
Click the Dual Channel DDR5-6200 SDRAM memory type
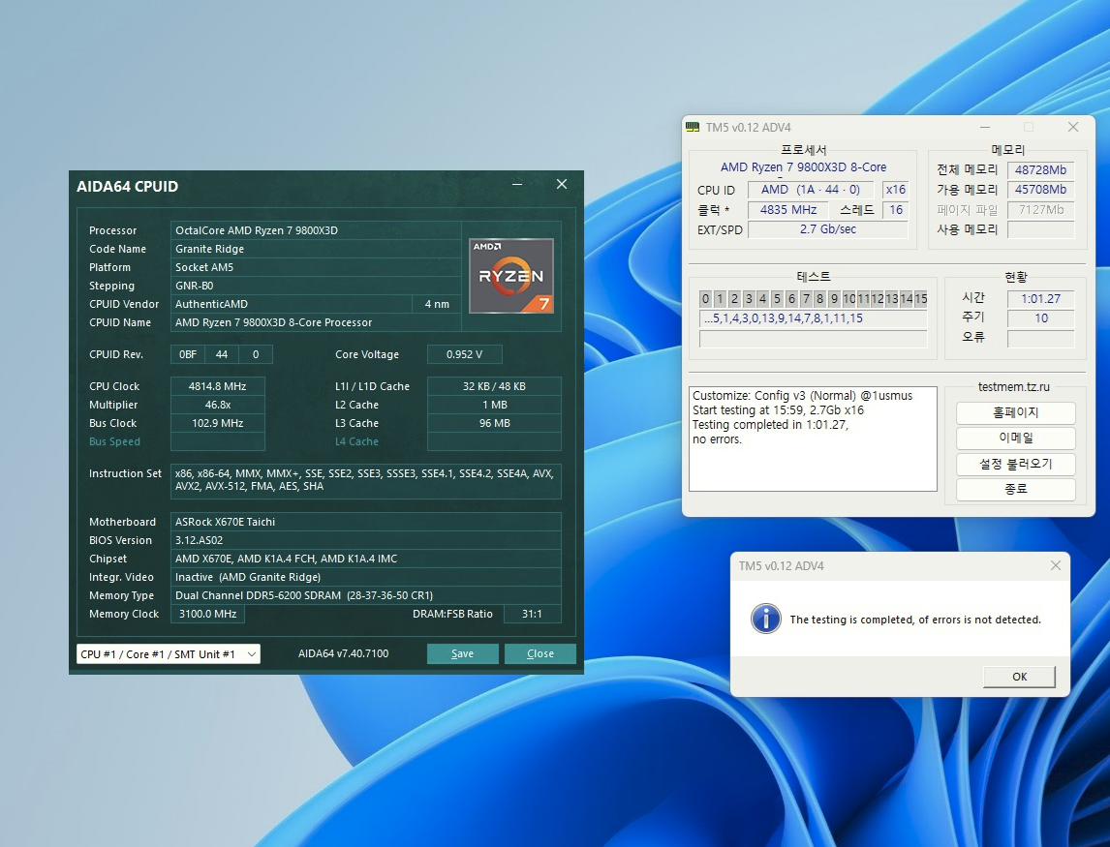(x=366, y=595)
